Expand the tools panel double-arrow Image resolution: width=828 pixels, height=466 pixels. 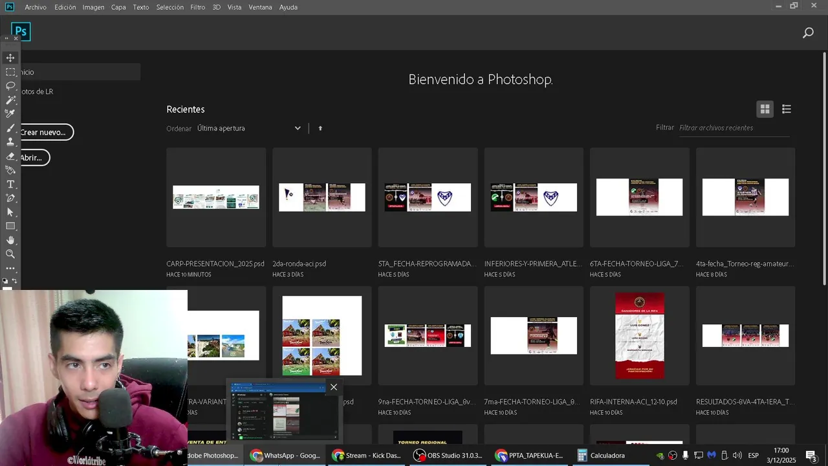tap(6, 38)
